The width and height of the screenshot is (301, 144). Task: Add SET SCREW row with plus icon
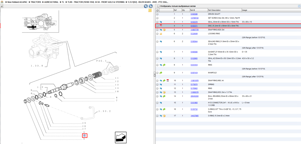tap(157, 18)
